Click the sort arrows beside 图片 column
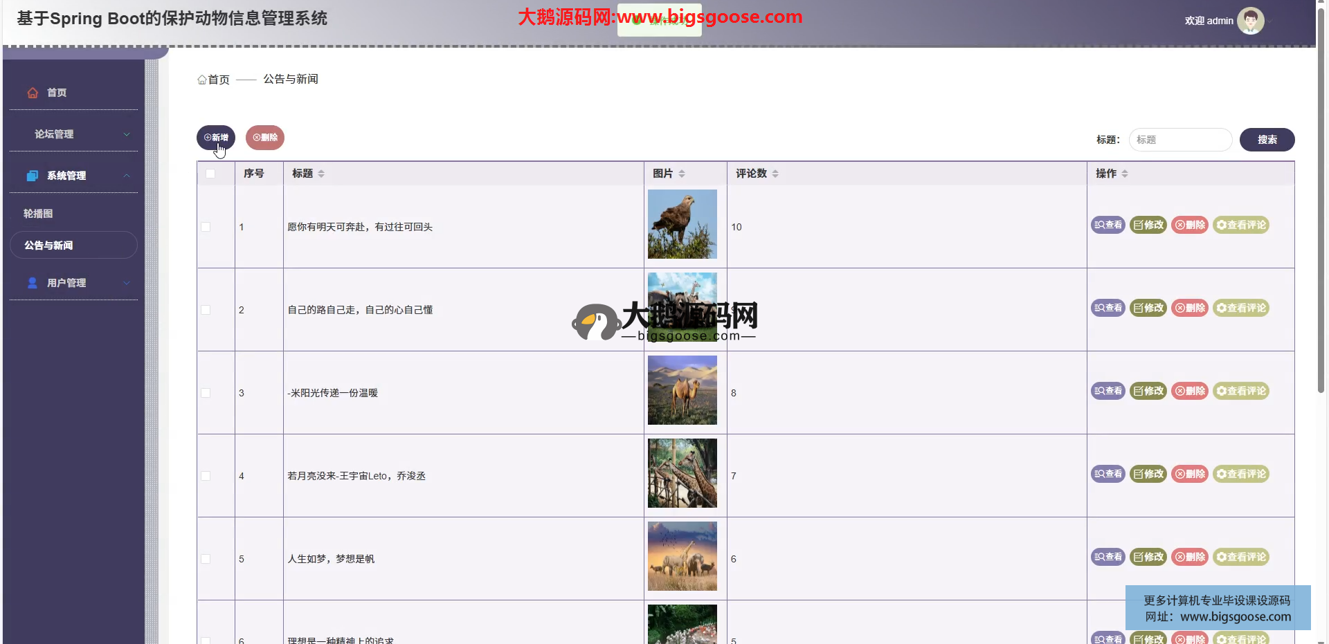This screenshot has width=1329, height=644. click(x=682, y=174)
